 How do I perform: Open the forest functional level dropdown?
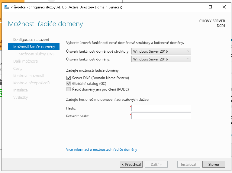click(x=161, y=51)
